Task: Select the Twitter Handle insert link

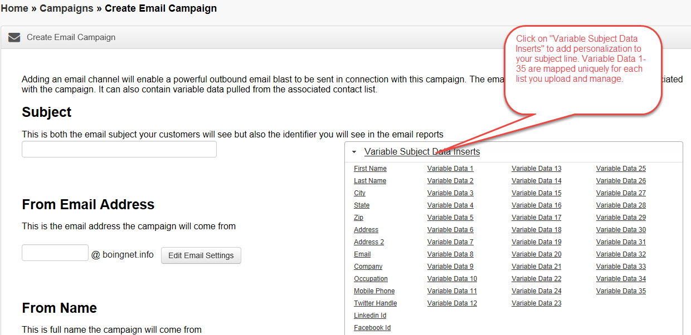Action: pyautogui.click(x=376, y=303)
